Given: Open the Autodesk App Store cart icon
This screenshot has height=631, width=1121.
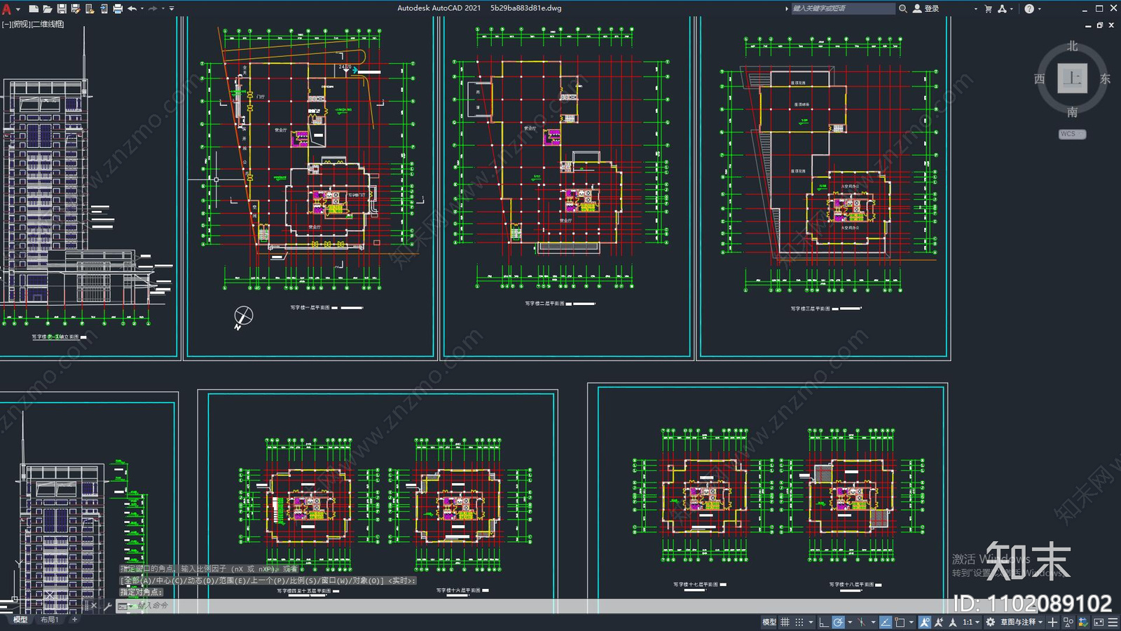Looking at the screenshot, I should point(988,8).
